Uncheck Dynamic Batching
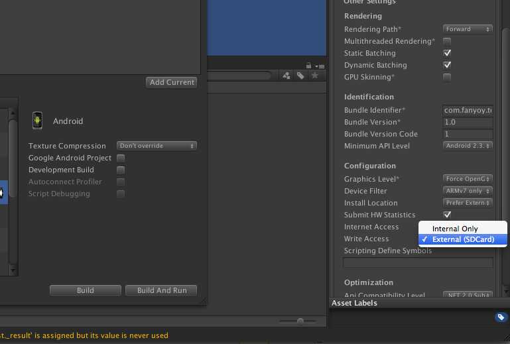This screenshot has height=344, width=510. click(447, 65)
